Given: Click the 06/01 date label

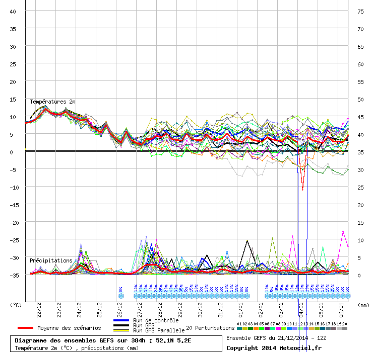Looking at the screenshot, I should (342, 310).
